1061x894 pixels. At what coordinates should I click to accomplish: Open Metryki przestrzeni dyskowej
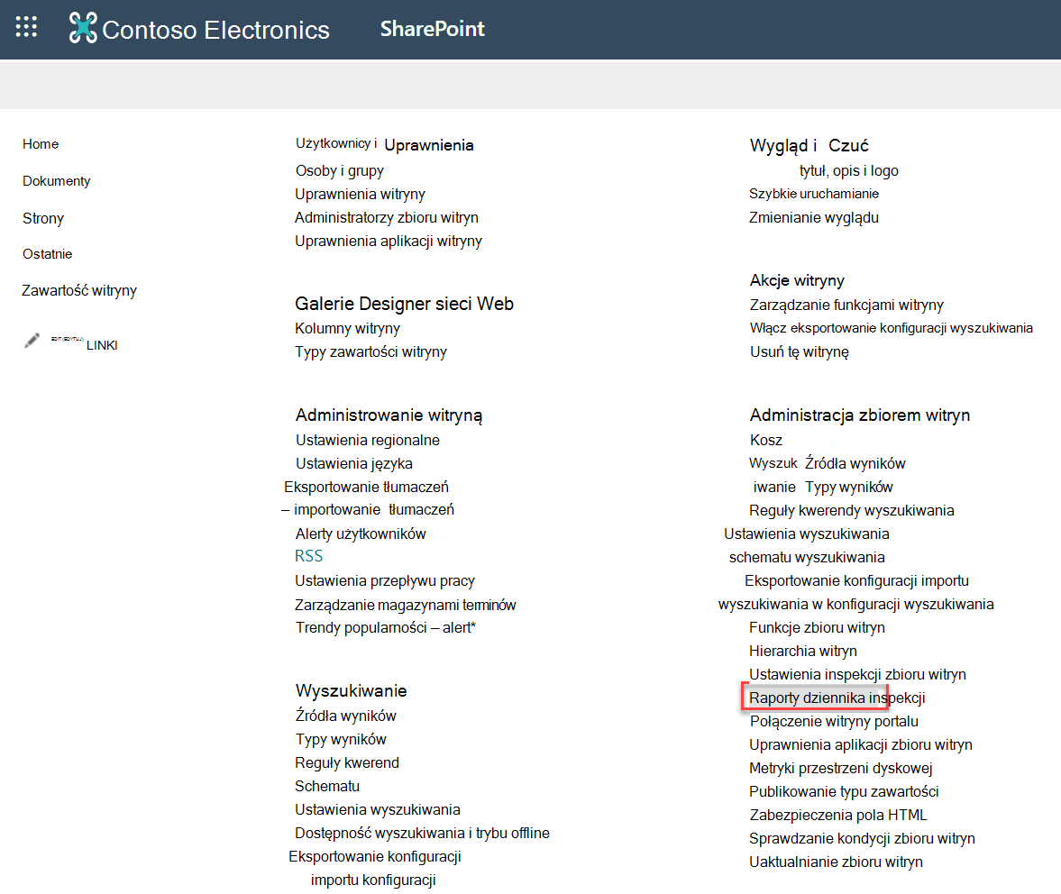click(840, 768)
